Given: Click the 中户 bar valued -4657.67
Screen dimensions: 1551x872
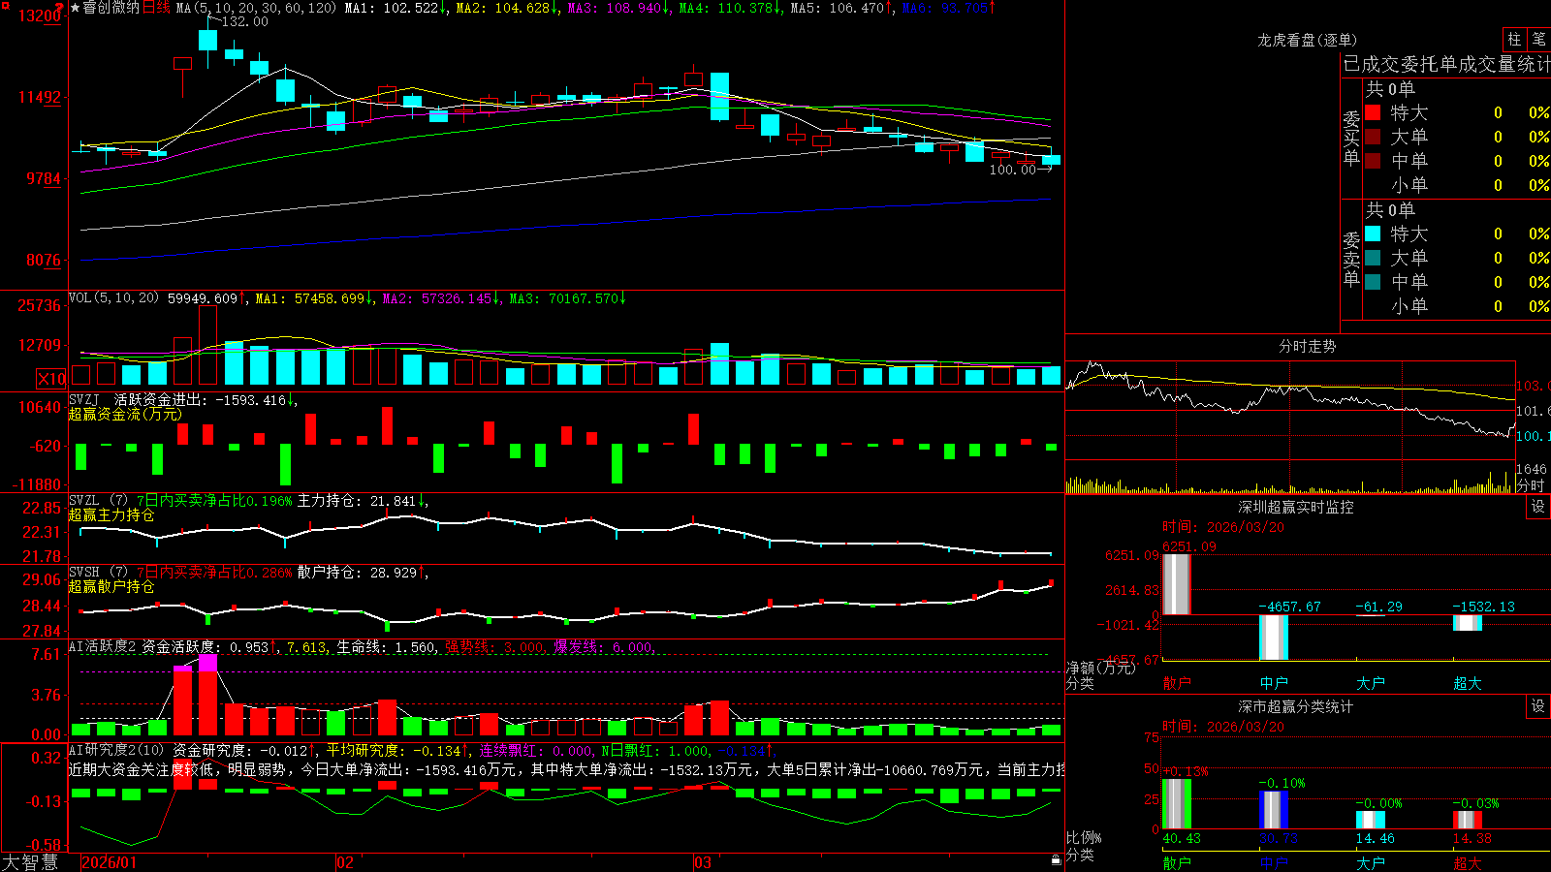Looking at the screenshot, I should click(1274, 638).
